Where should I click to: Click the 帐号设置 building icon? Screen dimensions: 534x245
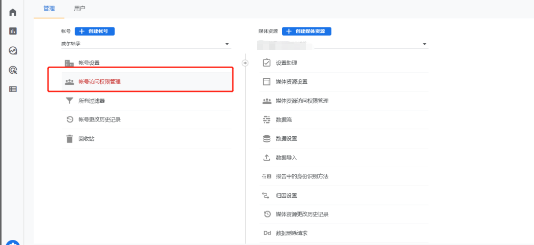pyautogui.click(x=69, y=63)
